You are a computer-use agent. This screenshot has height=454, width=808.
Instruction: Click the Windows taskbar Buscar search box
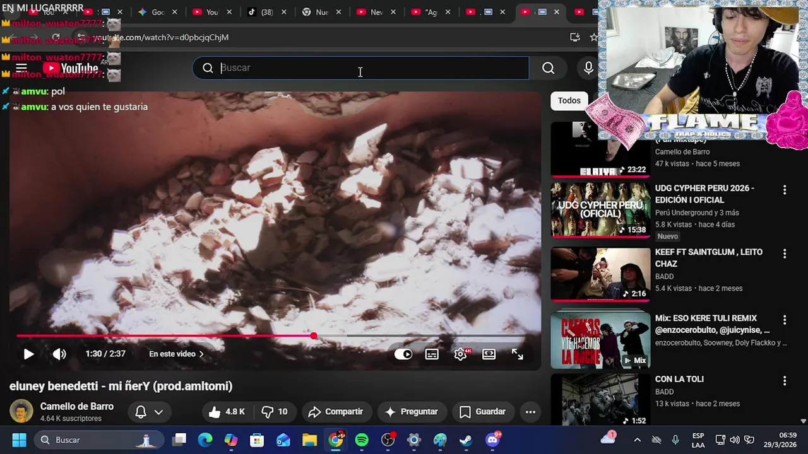[98, 440]
